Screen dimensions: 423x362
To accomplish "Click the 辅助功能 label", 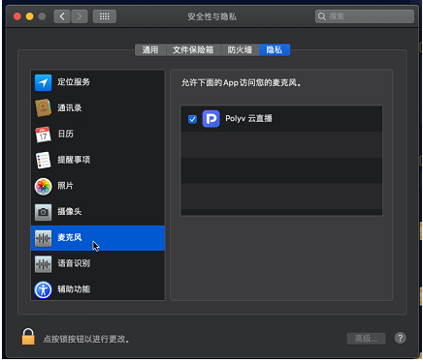I will click(x=74, y=289).
